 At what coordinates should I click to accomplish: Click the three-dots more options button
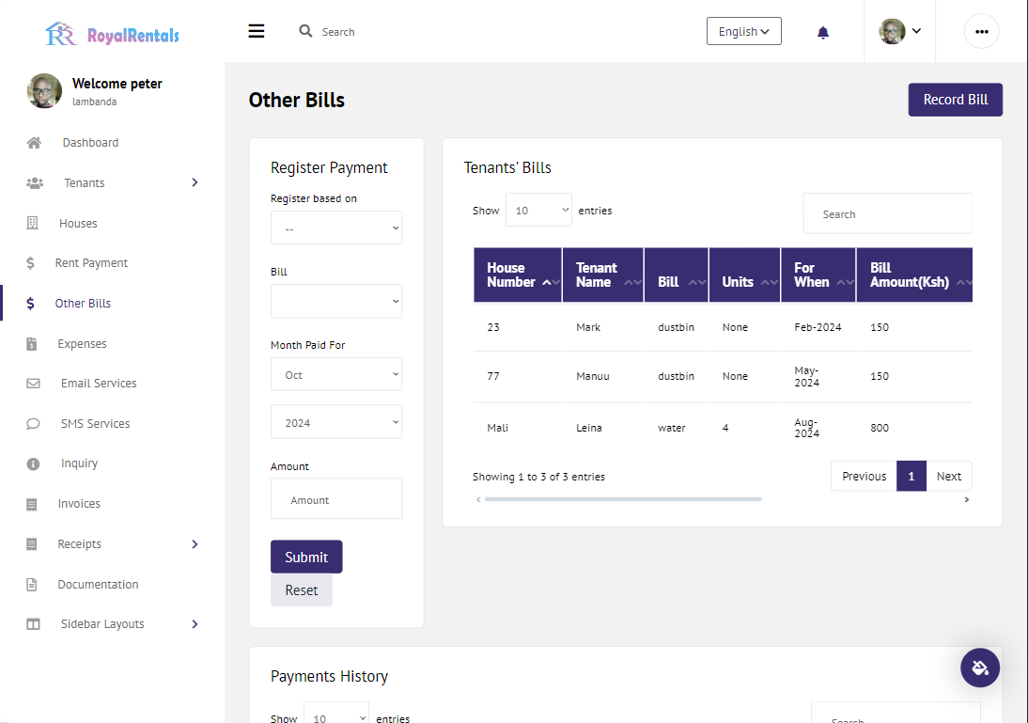(x=981, y=31)
